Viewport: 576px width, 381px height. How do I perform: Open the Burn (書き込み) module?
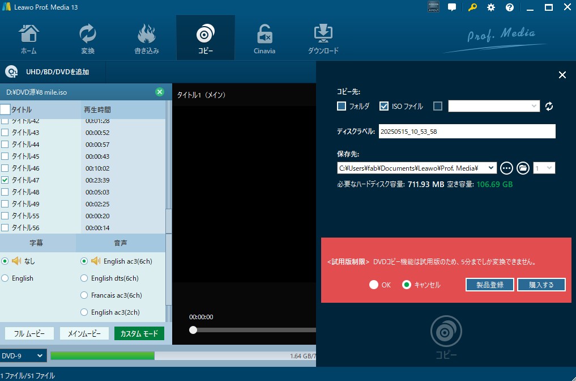pos(147,39)
